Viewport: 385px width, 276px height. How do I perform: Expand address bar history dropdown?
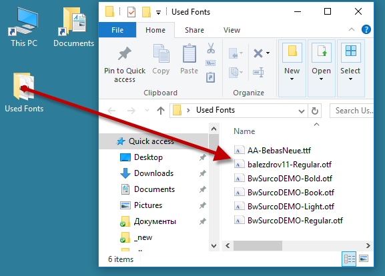[302, 111]
